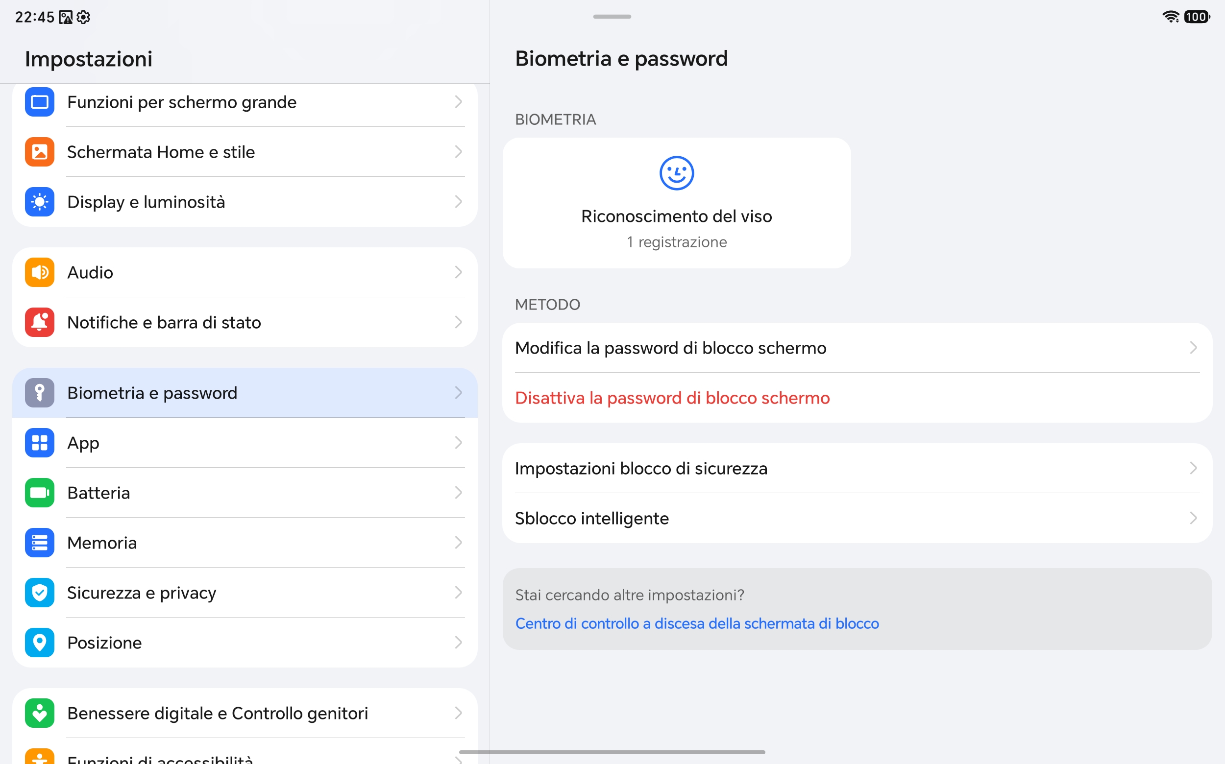Expand Impostazioni blocco di sicurezza chevron
This screenshot has width=1225, height=764.
pos(1193,468)
